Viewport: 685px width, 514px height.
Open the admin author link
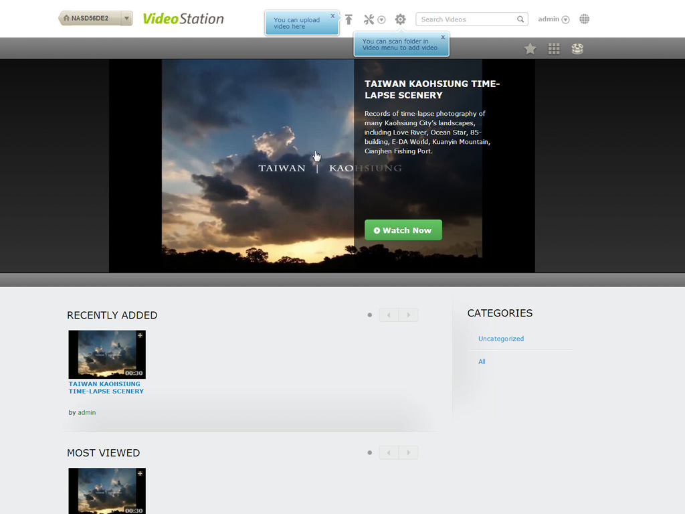pyautogui.click(x=86, y=412)
